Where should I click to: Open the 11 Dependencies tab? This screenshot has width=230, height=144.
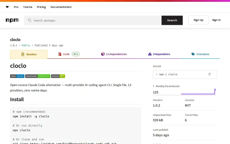coord(114,54)
